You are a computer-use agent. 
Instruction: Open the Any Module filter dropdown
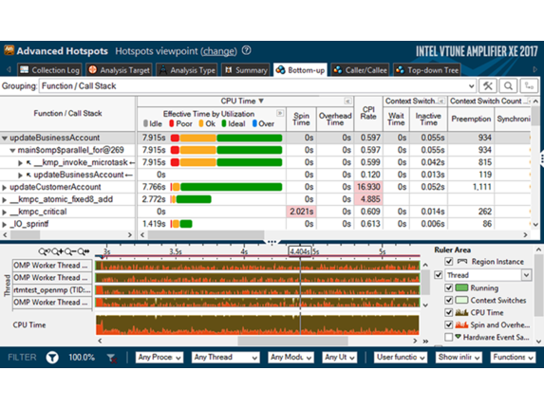click(x=291, y=357)
